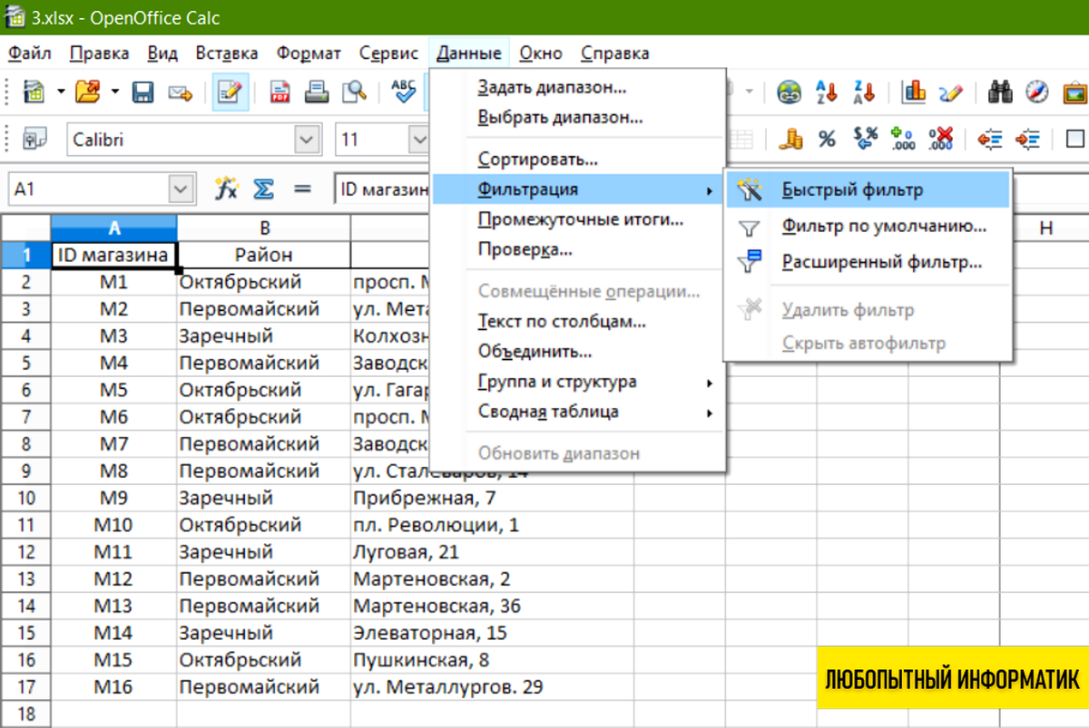Insert Hyperlink globe icon
Viewport: 1089px width, 728px height.
tap(790, 92)
